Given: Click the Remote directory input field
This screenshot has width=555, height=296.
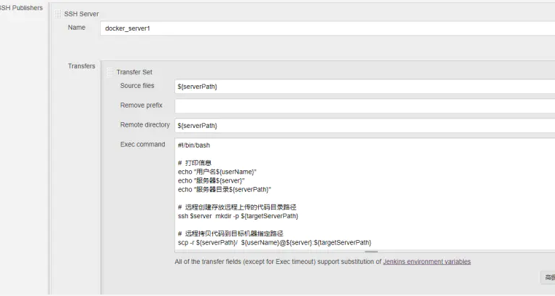Looking at the screenshot, I should (x=365, y=126).
